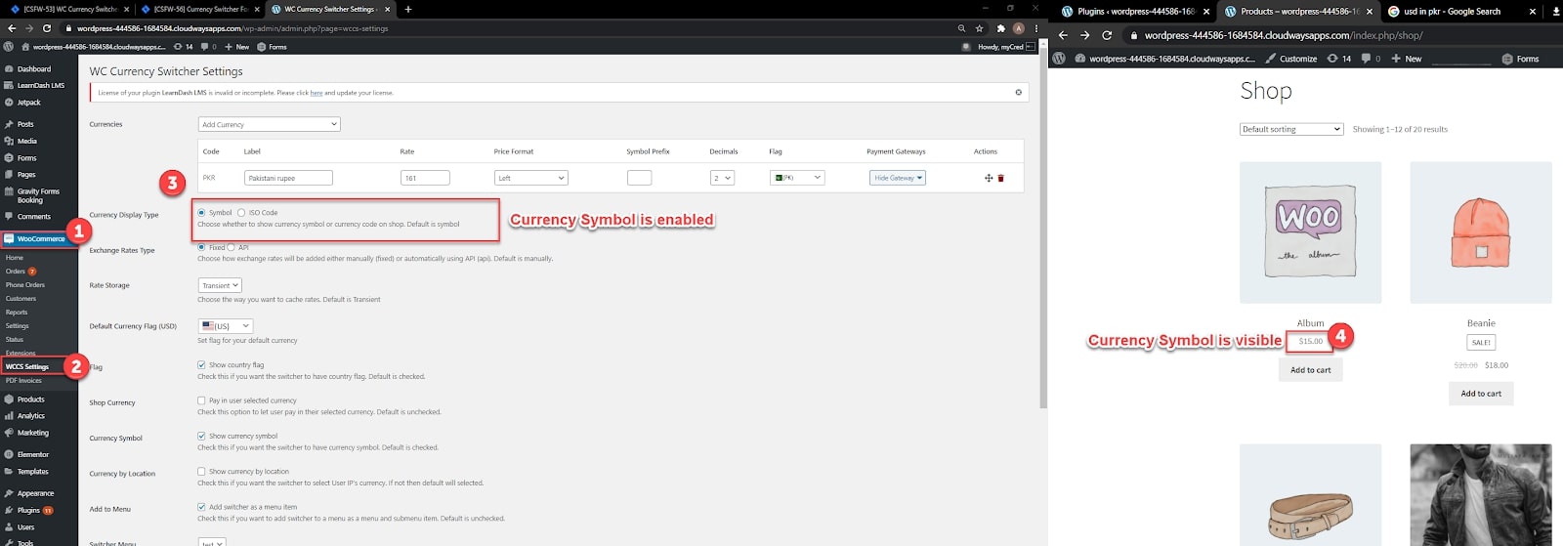This screenshot has height=546, width=1563.
Task: Reload the shop page in right browser
Action: click(1107, 35)
